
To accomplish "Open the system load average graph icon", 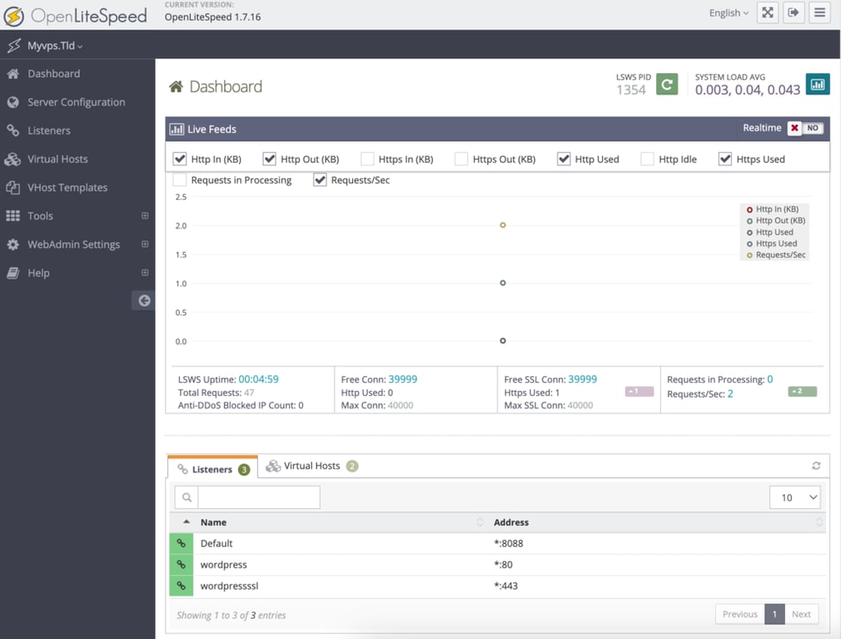I will (816, 83).
